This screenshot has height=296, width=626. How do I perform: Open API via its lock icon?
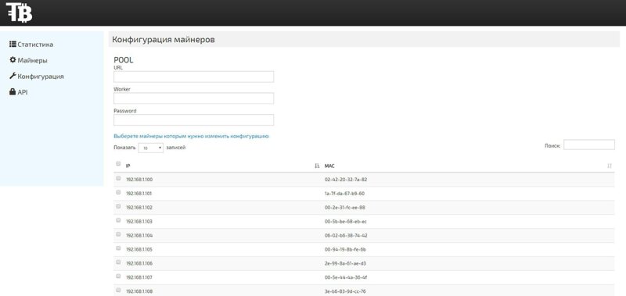(13, 92)
